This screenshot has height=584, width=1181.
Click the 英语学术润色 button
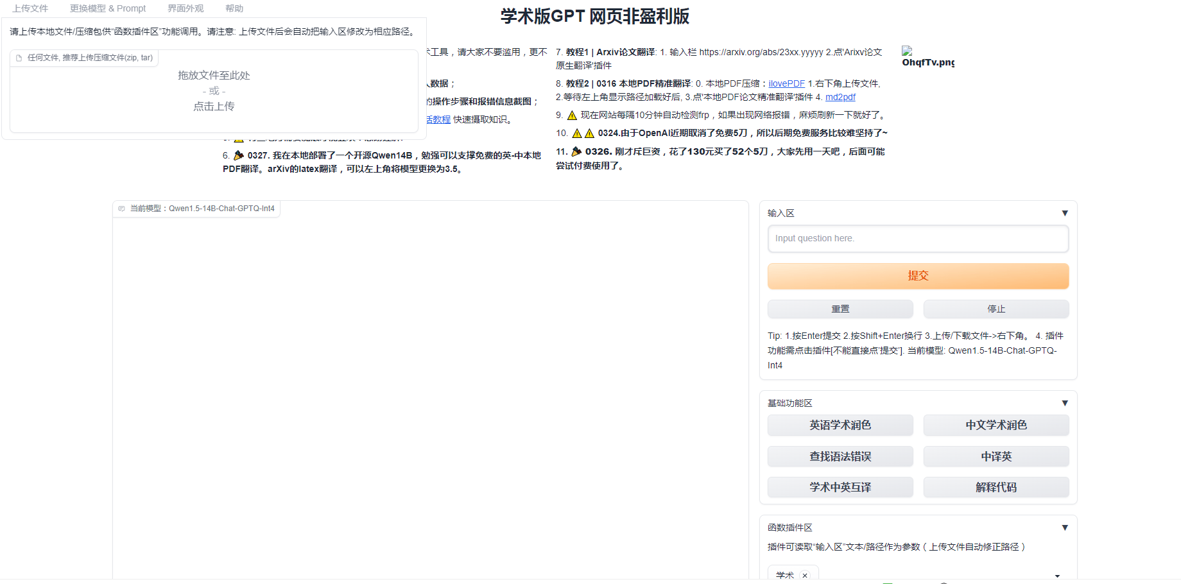point(840,425)
